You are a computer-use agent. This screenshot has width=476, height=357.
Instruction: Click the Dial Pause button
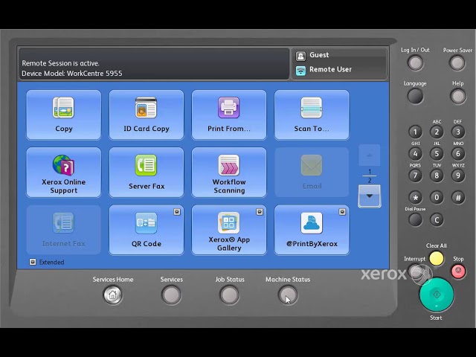coord(415,220)
